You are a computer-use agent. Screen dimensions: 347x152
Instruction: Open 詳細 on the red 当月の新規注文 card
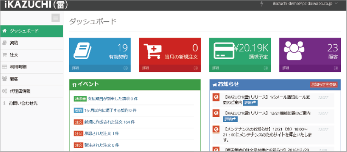(145, 68)
